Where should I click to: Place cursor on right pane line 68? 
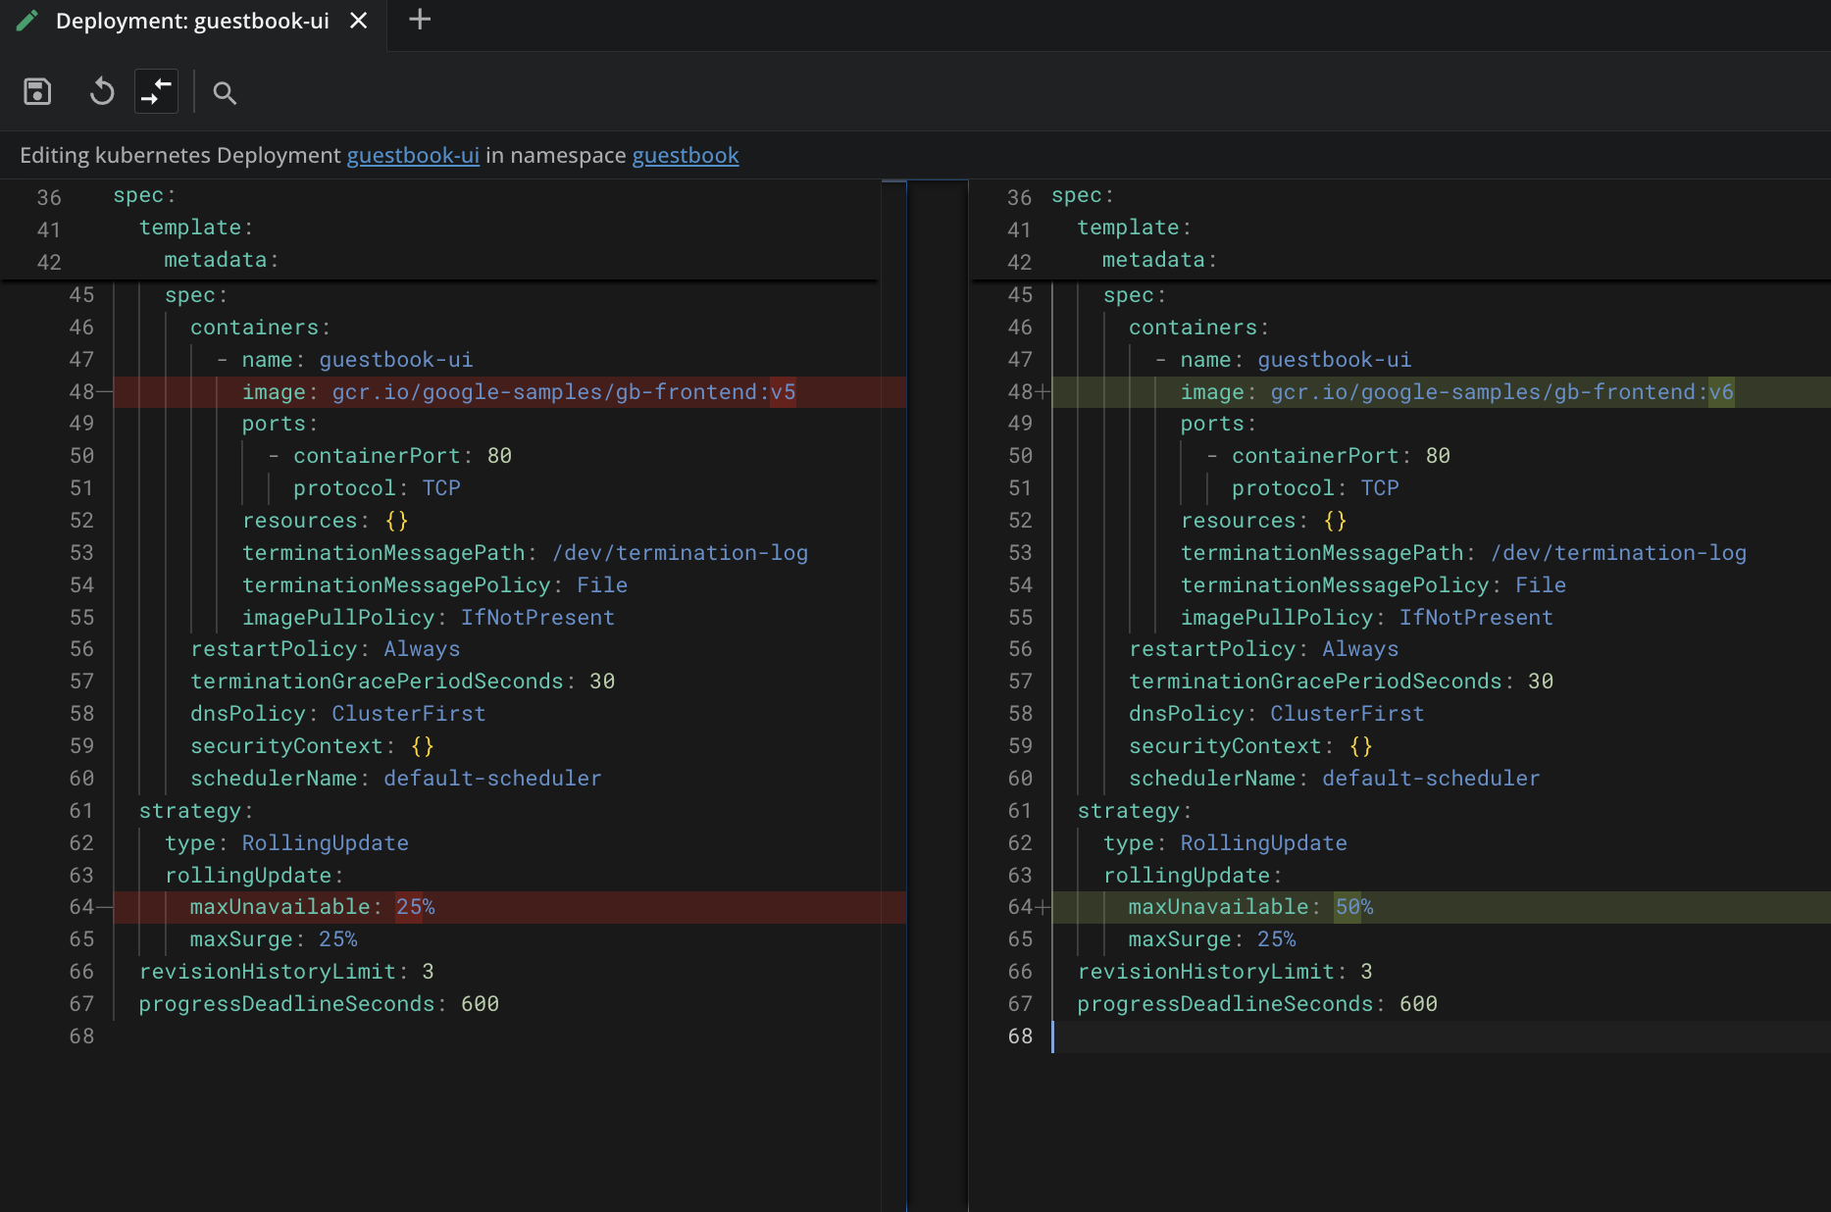tap(1441, 1036)
